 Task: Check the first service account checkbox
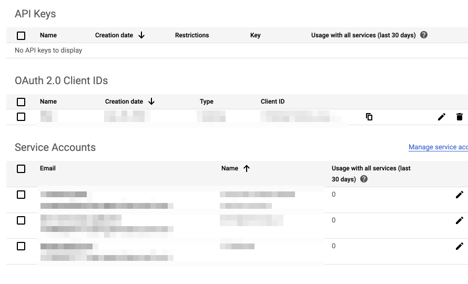tap(21, 195)
